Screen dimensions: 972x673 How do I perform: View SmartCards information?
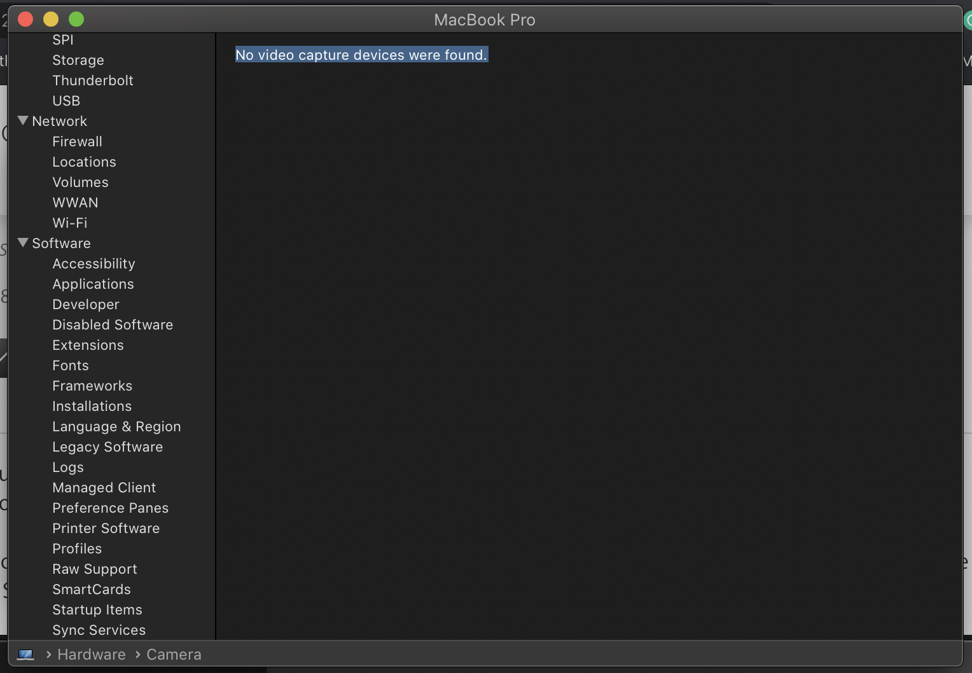(92, 589)
